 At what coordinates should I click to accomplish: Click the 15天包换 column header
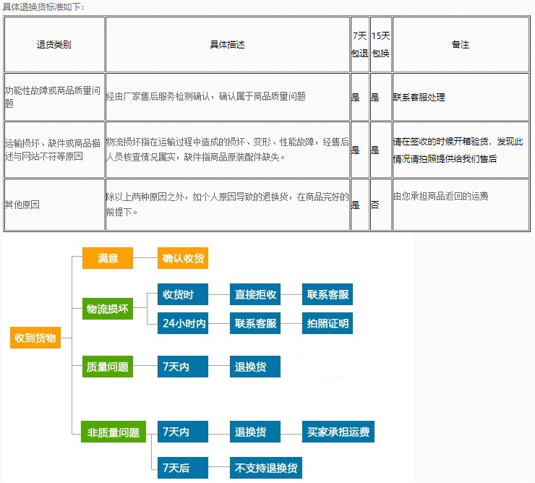[x=380, y=44]
